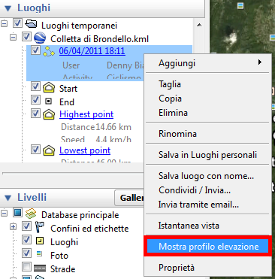Viewport: 275px width, 279px height.
Task: Select the Strade layer label
Action: [x=62, y=269]
